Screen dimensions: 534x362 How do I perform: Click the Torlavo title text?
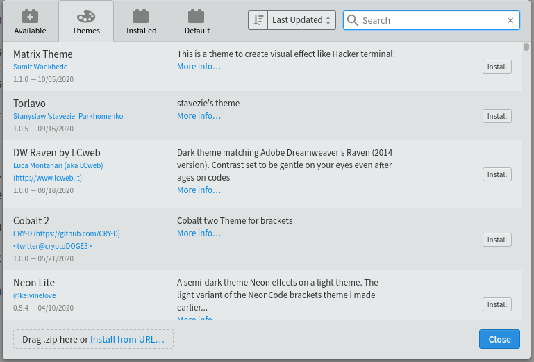tap(29, 104)
